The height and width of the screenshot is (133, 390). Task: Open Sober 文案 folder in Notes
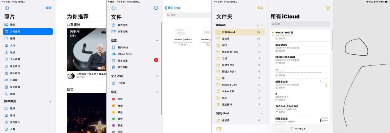coord(240,91)
